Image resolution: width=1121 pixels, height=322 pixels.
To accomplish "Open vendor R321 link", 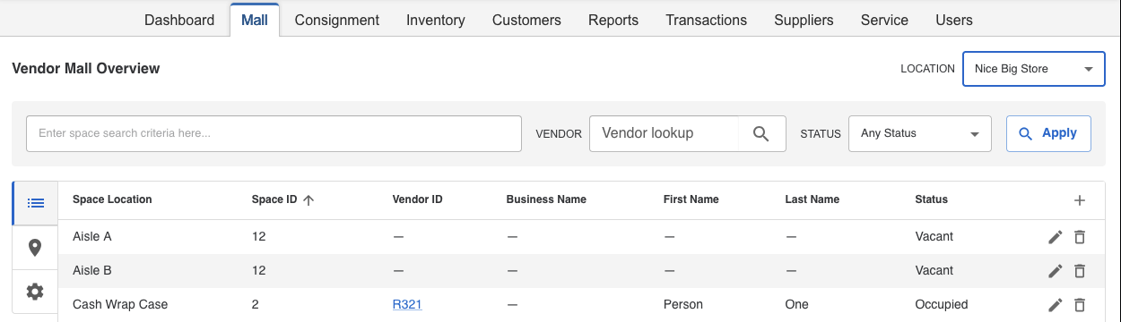I will tap(407, 304).
